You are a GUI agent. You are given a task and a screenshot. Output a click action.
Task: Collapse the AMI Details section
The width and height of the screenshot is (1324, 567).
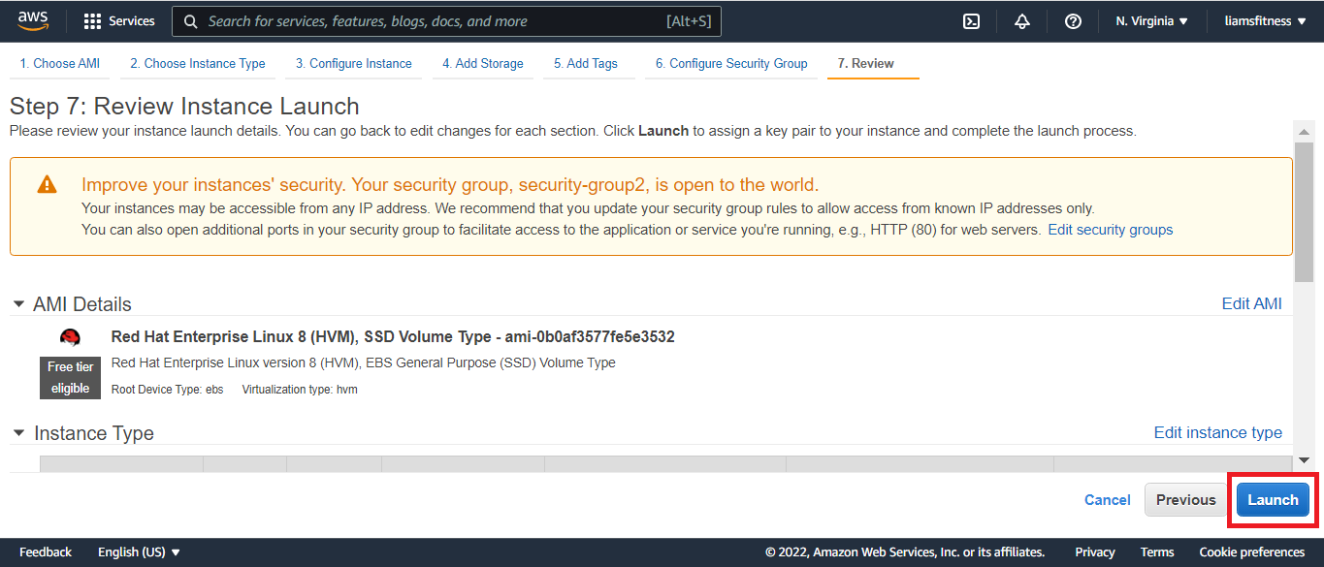[19, 304]
